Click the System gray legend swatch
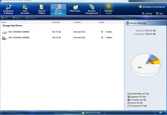Image resolution: width=167 pixels, height=115 pixels. (x=129, y=103)
